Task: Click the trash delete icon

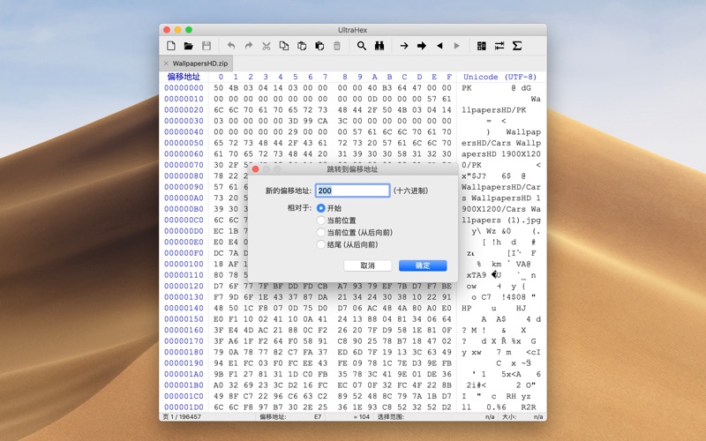Action: pos(337,46)
